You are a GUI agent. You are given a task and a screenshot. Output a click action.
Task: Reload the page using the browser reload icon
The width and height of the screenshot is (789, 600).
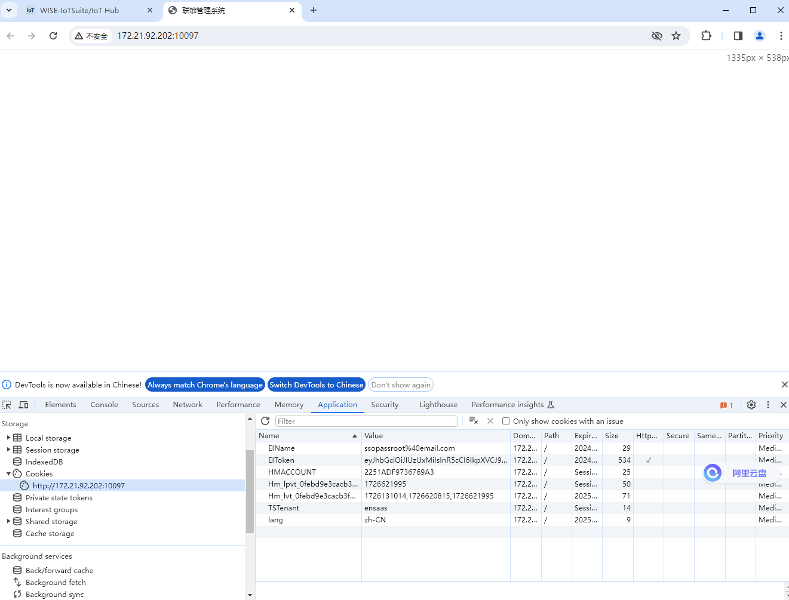tap(53, 36)
